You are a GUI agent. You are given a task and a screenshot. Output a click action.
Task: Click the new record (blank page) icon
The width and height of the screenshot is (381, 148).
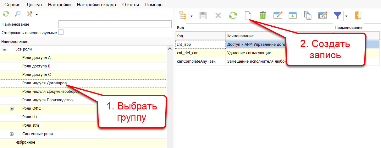[x=248, y=15]
